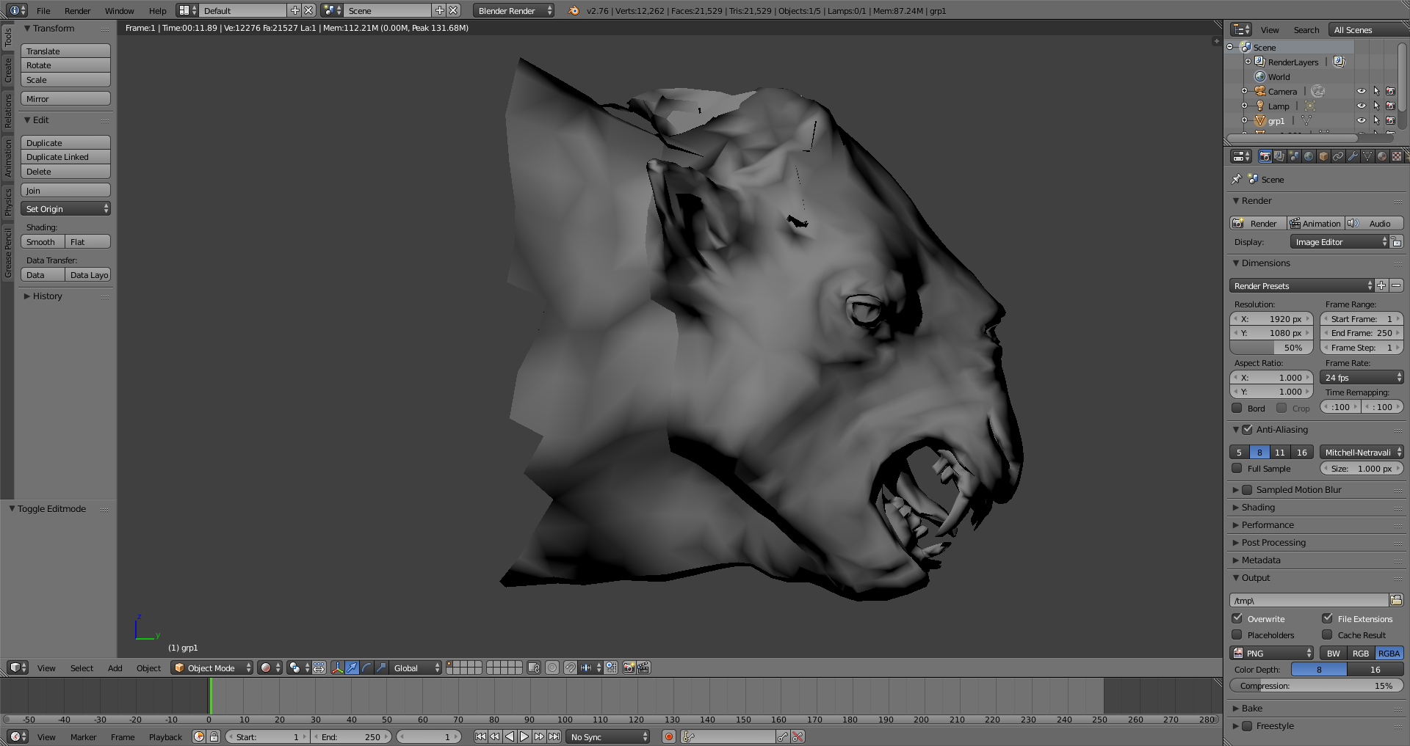Open the Modifiers properties tab (wrench icon)
This screenshot has width=1410, height=746.
click(x=1353, y=156)
